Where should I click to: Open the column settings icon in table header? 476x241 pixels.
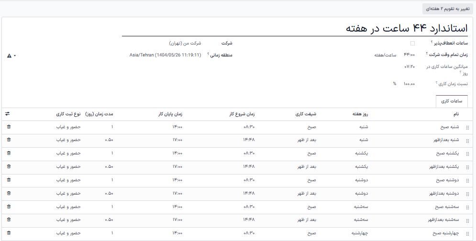coord(8,114)
